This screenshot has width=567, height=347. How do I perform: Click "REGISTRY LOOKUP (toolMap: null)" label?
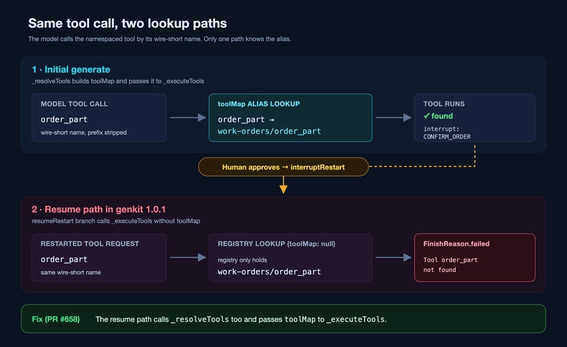click(x=276, y=244)
